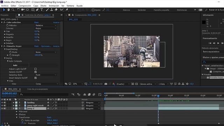Viewport: 224px width, 126px height.
Task: Select the Pen tool
Action: pyautogui.click(x=37, y=10)
